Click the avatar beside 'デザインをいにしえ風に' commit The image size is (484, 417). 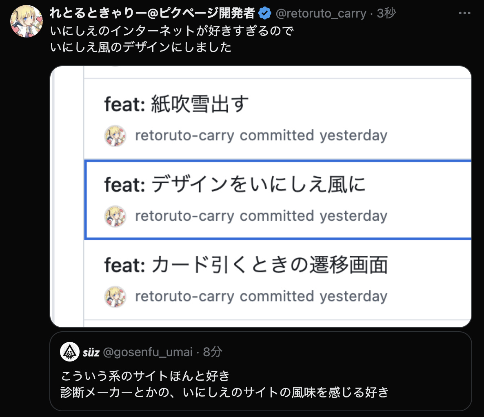click(x=115, y=216)
